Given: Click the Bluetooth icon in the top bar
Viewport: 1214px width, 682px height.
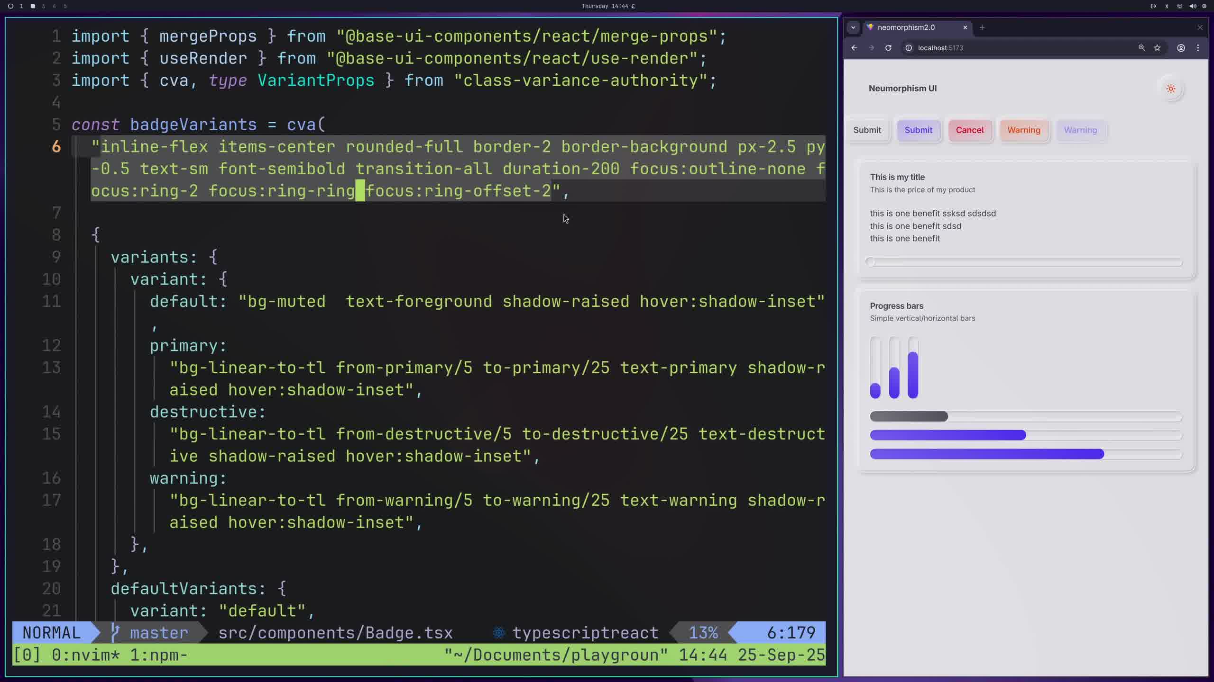Looking at the screenshot, I should coord(1167,6).
